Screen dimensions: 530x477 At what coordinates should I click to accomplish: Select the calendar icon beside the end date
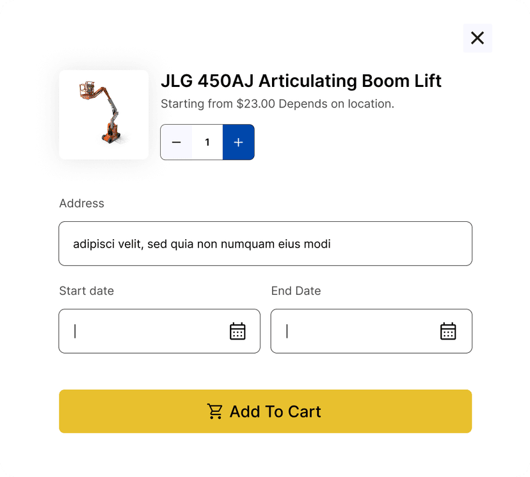pyautogui.click(x=448, y=331)
